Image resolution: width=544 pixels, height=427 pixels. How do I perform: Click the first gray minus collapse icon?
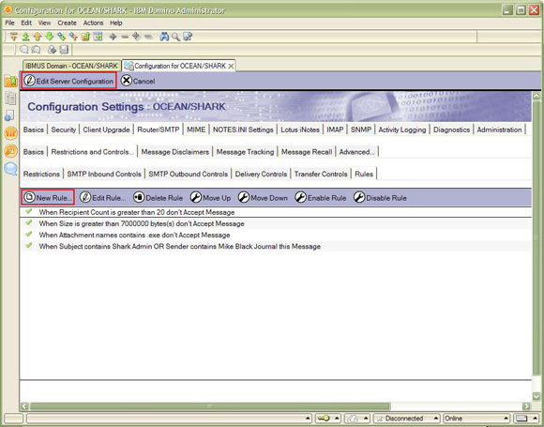pyautogui.click(x=125, y=37)
